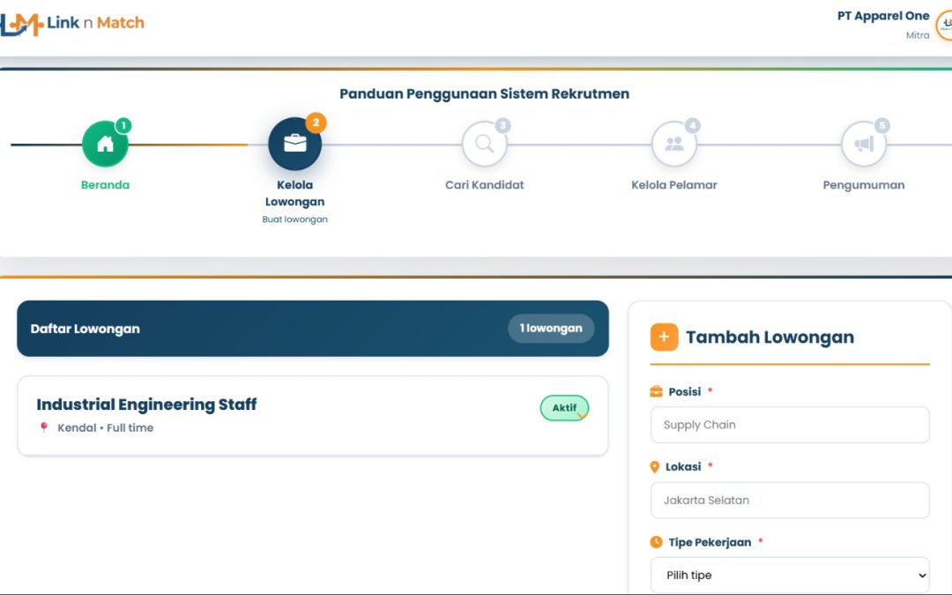Click the Pengumuman step label
952x595 pixels.
coord(863,185)
